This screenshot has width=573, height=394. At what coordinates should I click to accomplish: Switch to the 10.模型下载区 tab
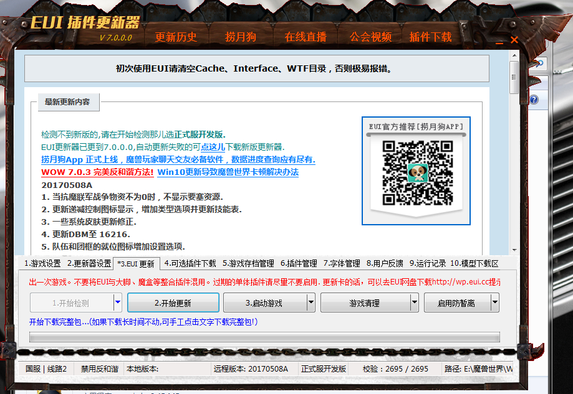[x=474, y=263]
